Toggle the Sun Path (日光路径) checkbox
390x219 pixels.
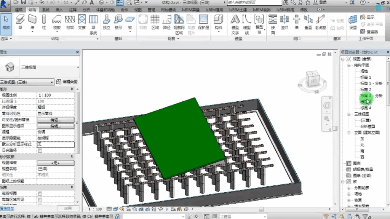click(x=40, y=150)
